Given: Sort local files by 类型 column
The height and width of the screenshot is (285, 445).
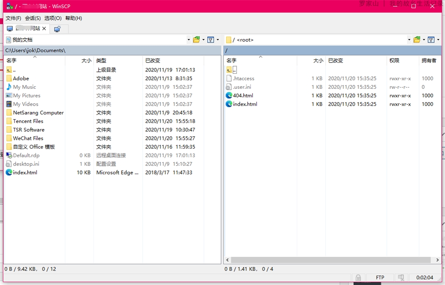Looking at the screenshot, I should (118, 60).
